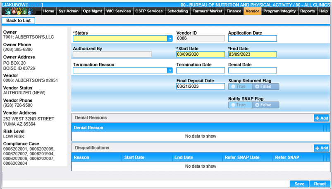
Task: Add a new Denial Reason
Action: tap(321, 118)
